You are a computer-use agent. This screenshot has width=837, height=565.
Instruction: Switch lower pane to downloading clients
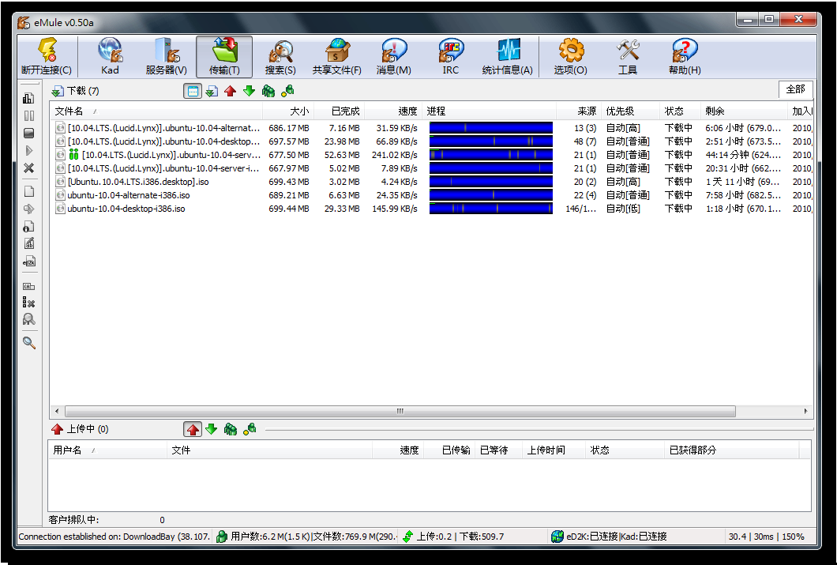click(x=212, y=429)
